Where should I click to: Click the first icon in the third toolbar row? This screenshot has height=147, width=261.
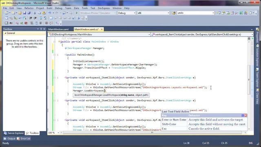click(7, 23)
